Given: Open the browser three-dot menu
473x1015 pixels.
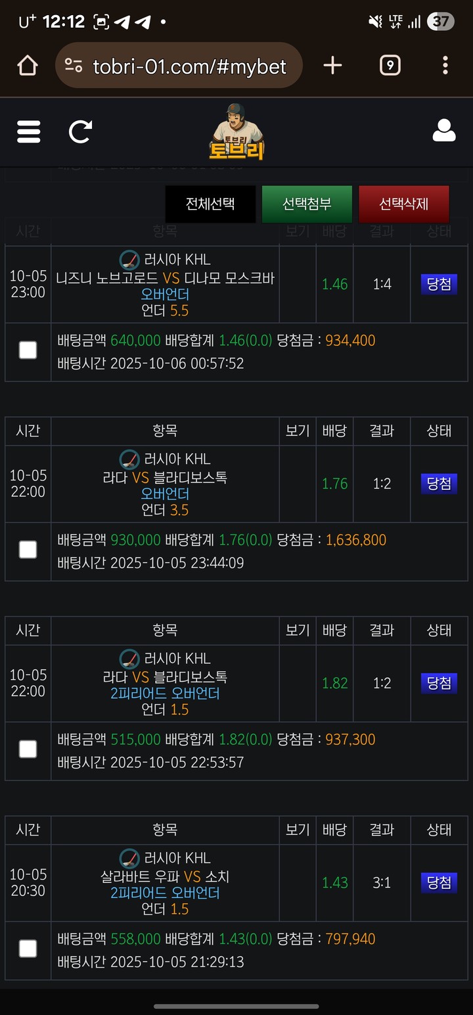Looking at the screenshot, I should point(445,65).
